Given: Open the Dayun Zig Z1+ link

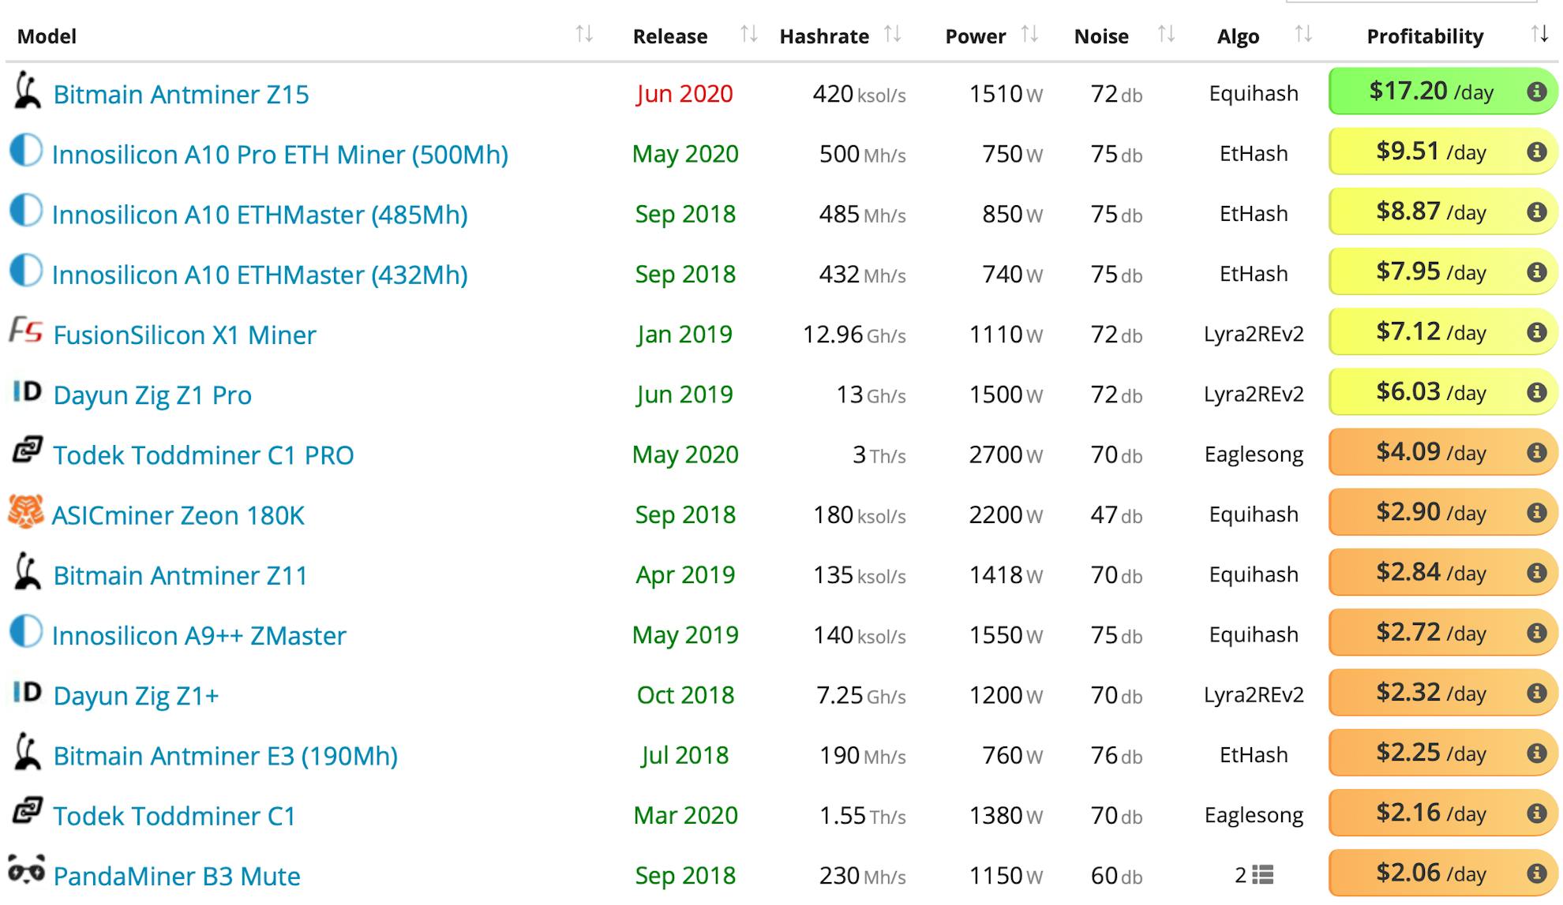Looking at the screenshot, I should pyautogui.click(x=136, y=696).
